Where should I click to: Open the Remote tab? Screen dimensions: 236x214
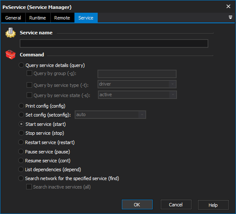click(x=62, y=18)
